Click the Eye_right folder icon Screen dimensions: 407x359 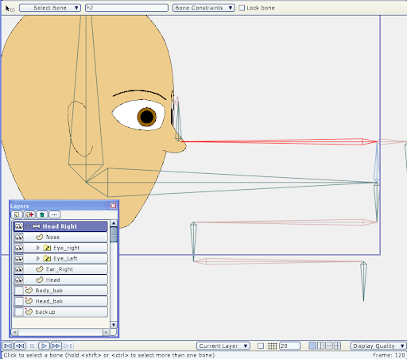point(47,248)
